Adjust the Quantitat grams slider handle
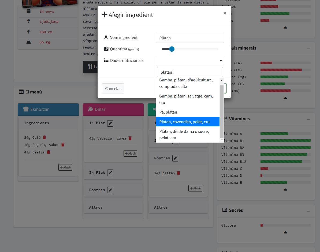The height and width of the screenshot is (252, 320). (172, 49)
